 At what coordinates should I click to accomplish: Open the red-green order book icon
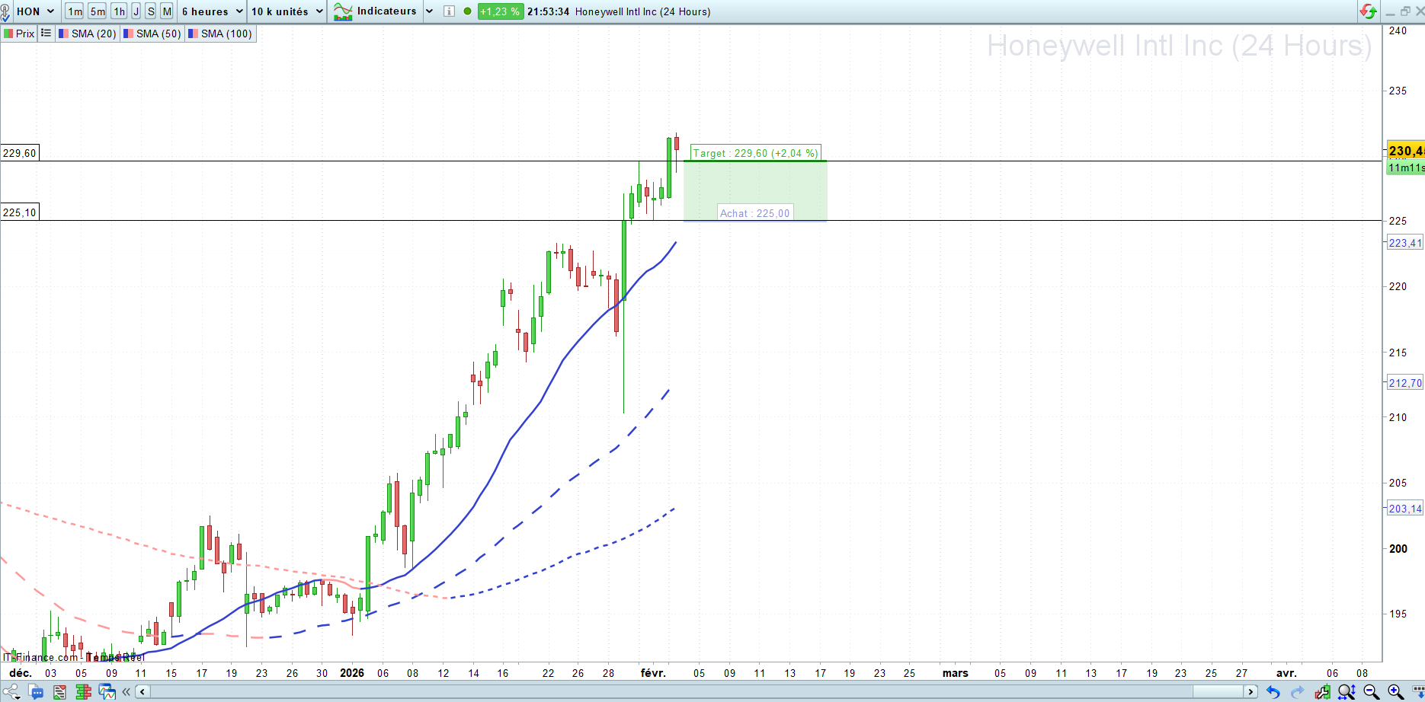[x=83, y=691]
